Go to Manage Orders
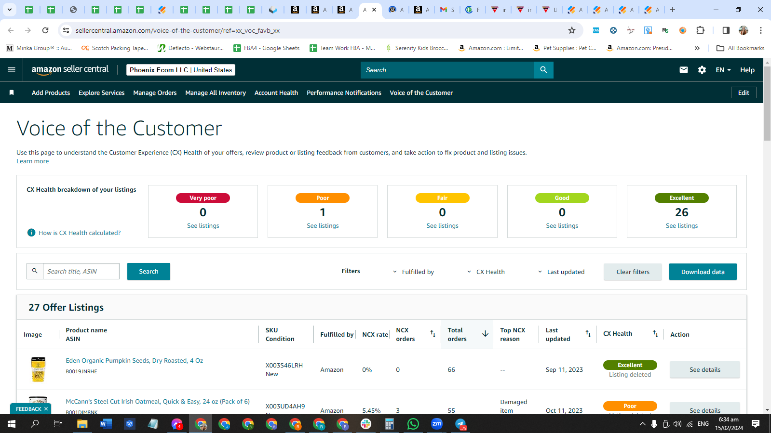The image size is (771, 433). tap(155, 92)
